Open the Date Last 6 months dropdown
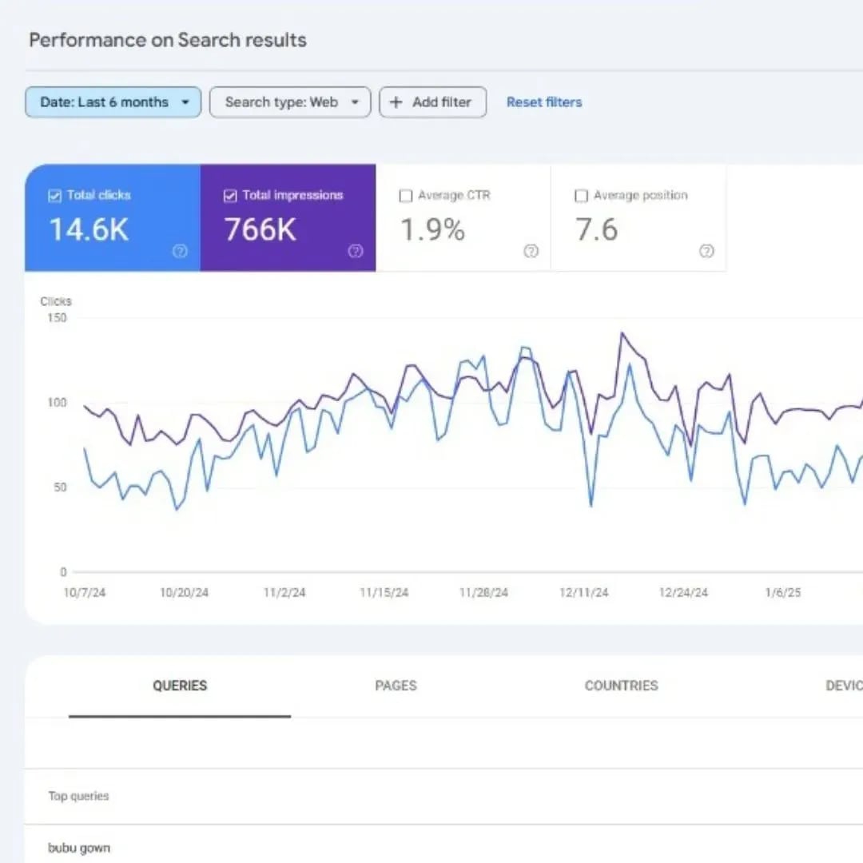863x863 pixels. (112, 101)
